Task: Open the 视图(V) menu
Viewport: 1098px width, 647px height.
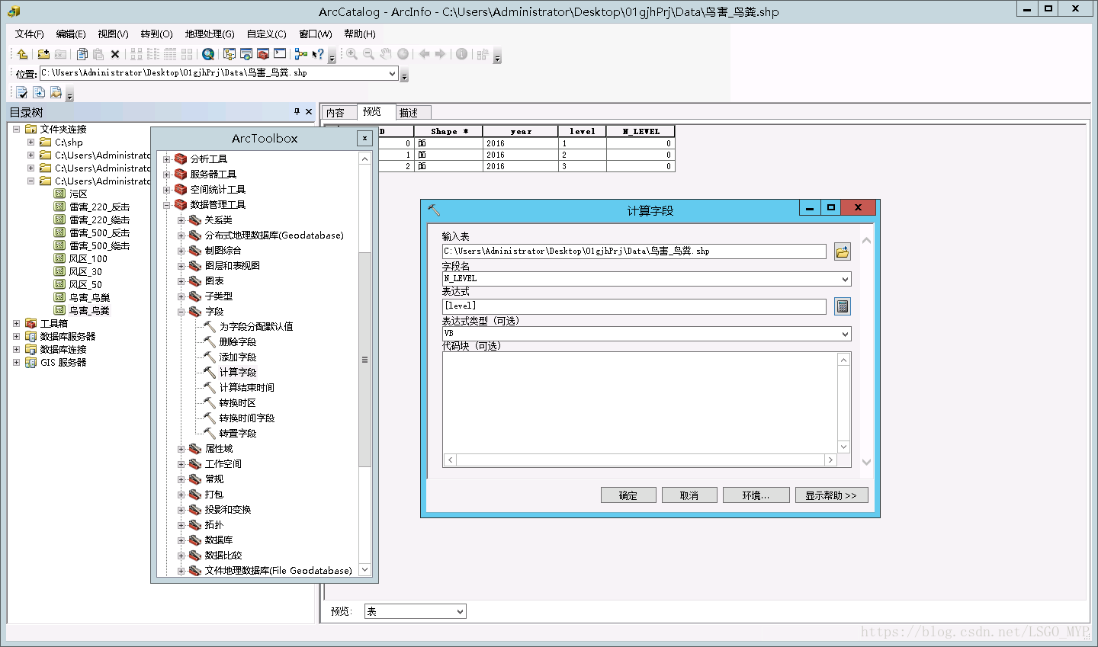Action: 113,34
